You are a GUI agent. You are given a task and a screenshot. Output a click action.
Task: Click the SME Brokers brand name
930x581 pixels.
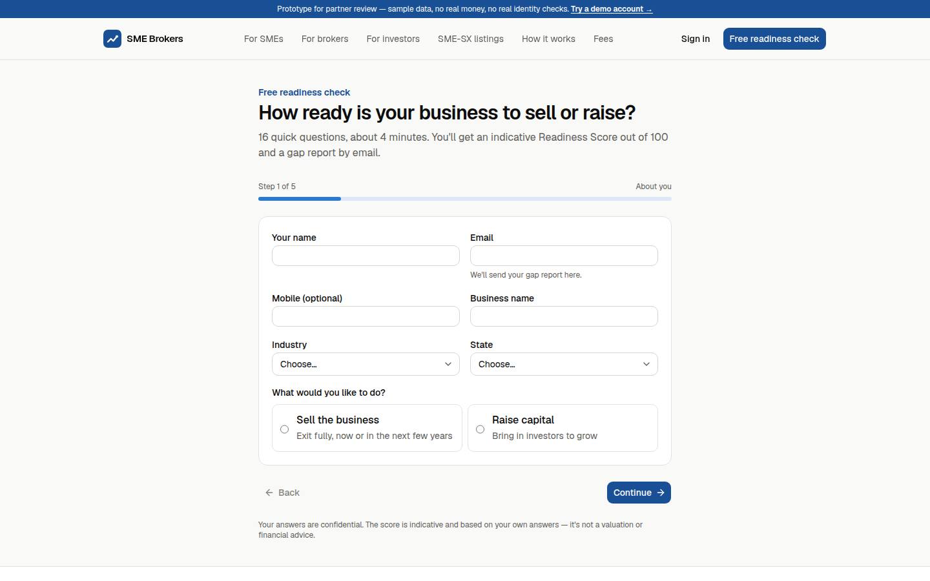(155, 39)
